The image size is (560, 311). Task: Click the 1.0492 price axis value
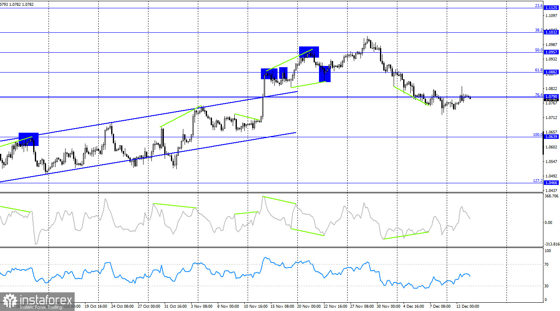coord(551,176)
